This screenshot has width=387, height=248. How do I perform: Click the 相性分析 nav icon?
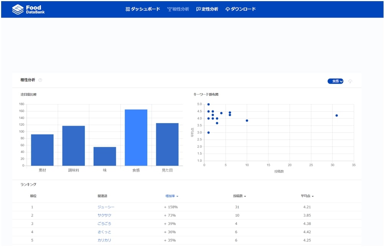170,9
